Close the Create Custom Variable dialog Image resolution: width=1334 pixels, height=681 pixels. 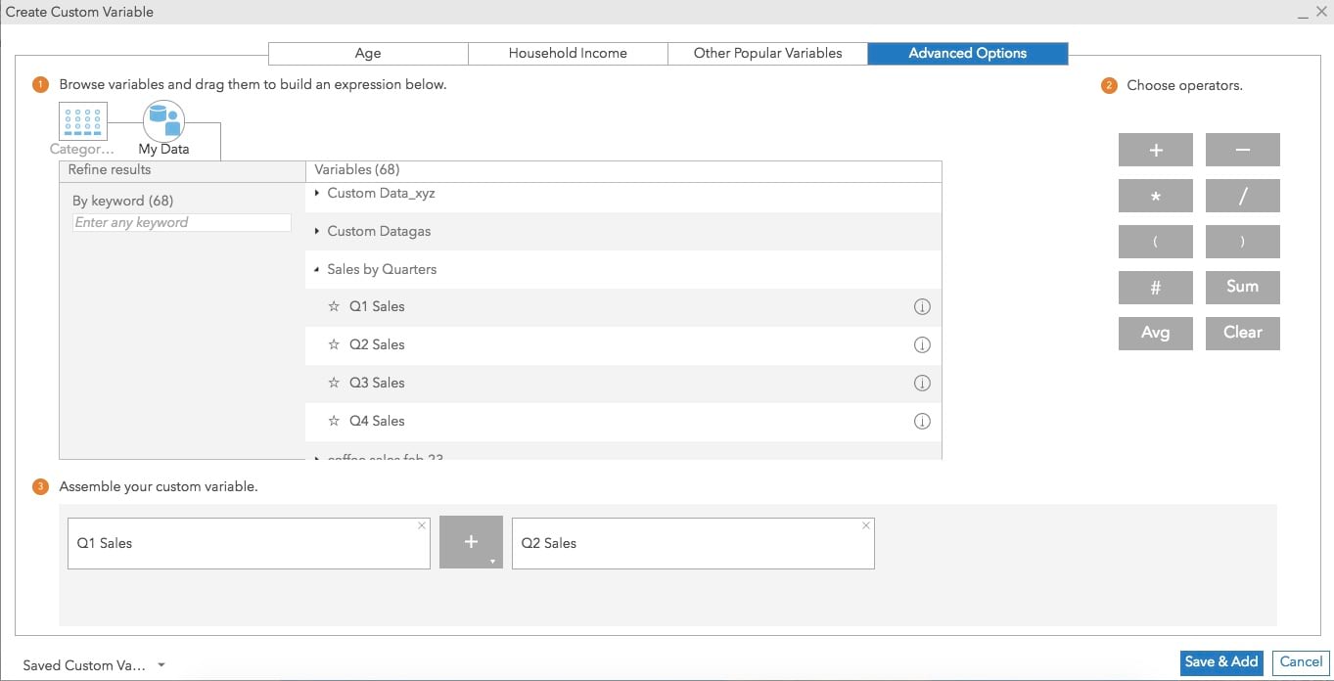pyautogui.click(x=1320, y=12)
